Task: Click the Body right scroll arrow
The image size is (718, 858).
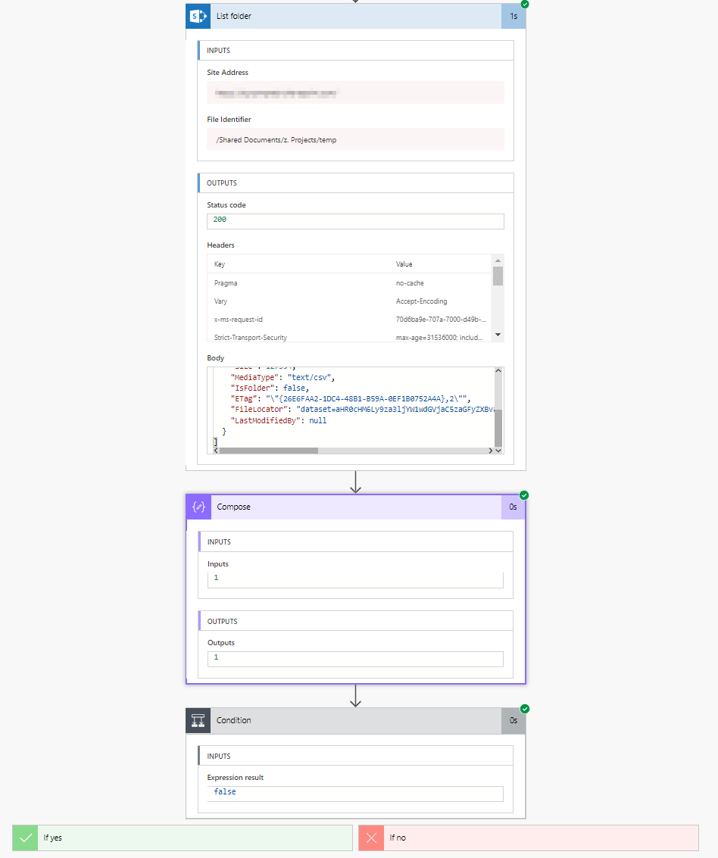Action: click(490, 451)
